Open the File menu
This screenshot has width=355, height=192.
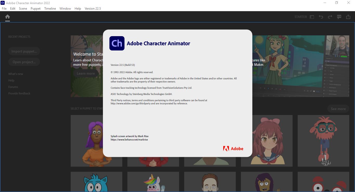point(4,9)
